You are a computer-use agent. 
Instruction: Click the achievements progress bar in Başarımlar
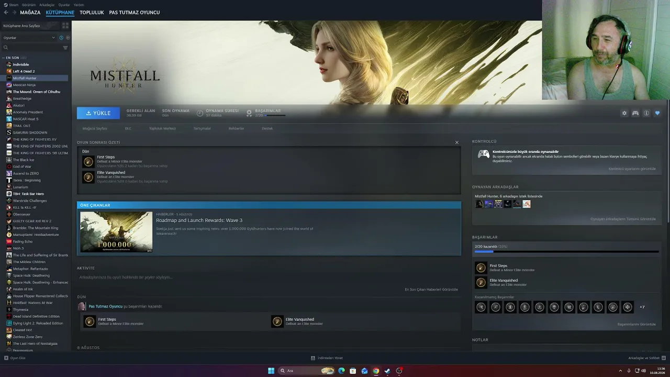566,252
